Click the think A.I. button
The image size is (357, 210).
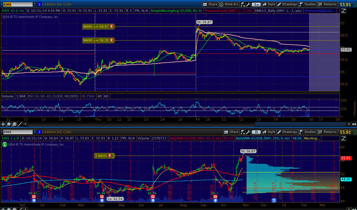229,4
